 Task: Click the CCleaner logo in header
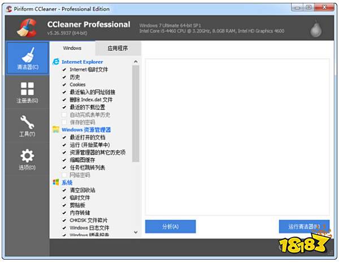27,27
